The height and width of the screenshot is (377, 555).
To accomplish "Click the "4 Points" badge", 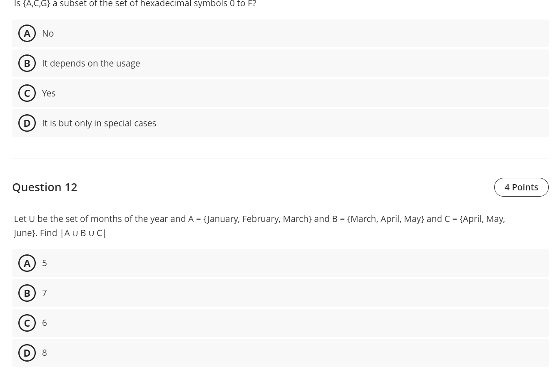I will 521,187.
